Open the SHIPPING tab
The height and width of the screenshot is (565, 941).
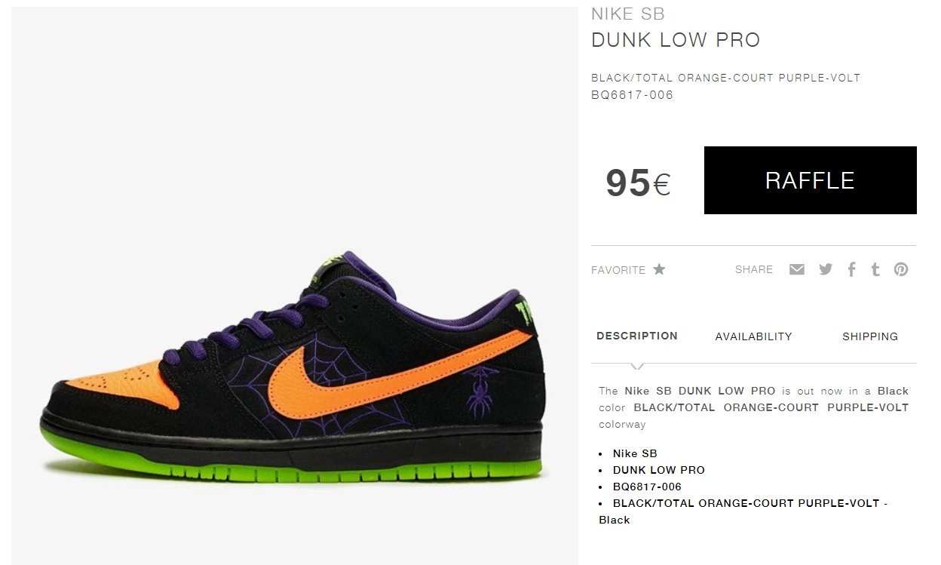click(x=870, y=336)
